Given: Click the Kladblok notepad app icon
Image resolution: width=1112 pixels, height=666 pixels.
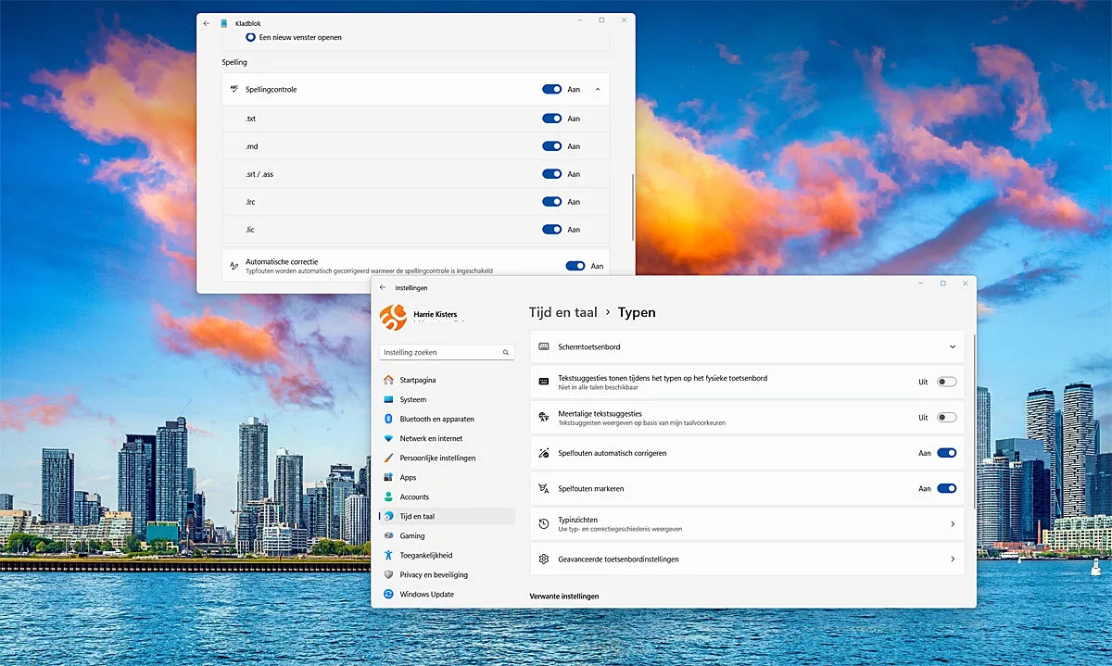Looking at the screenshot, I should coord(223,23).
